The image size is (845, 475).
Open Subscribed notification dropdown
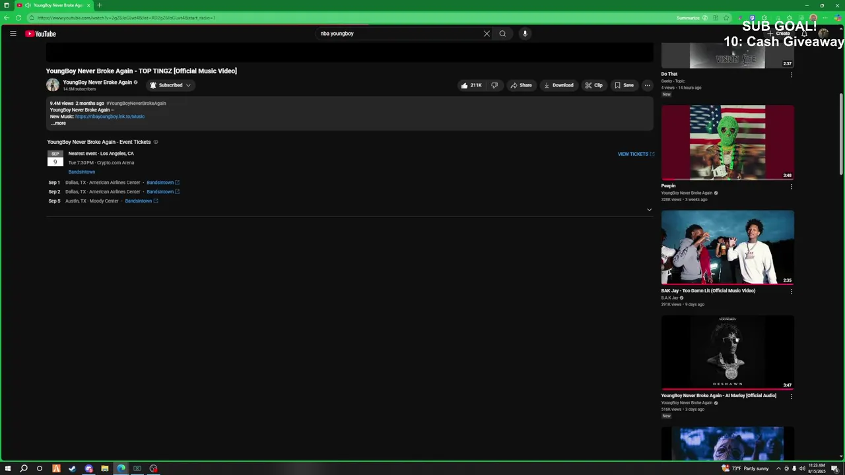click(x=170, y=85)
